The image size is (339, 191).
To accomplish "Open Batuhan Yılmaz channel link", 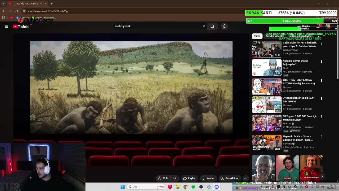I will click(x=290, y=50).
